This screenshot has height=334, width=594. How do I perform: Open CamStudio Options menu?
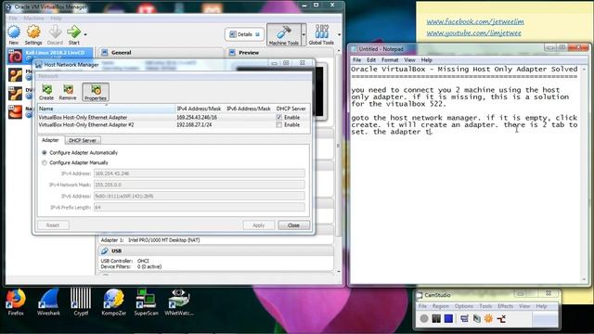pyautogui.click(x=464, y=306)
